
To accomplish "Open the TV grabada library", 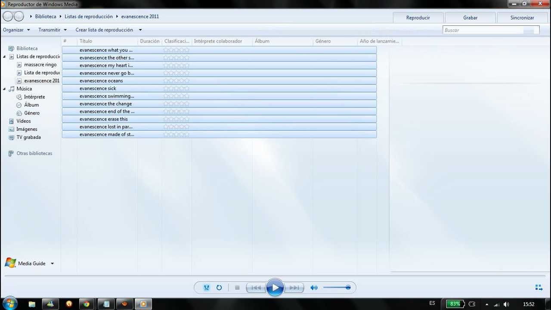I will click(x=28, y=137).
